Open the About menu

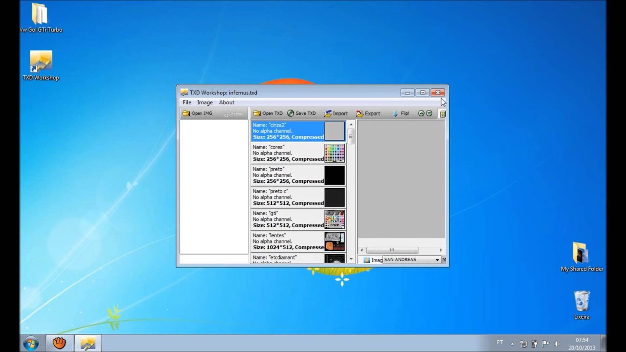click(x=226, y=103)
